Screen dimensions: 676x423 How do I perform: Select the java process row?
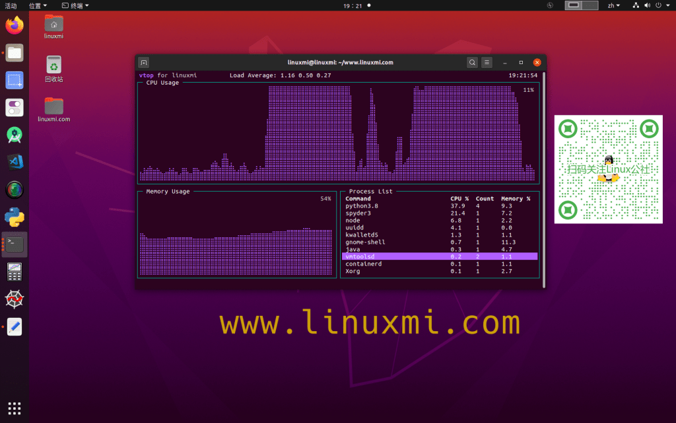coord(440,249)
